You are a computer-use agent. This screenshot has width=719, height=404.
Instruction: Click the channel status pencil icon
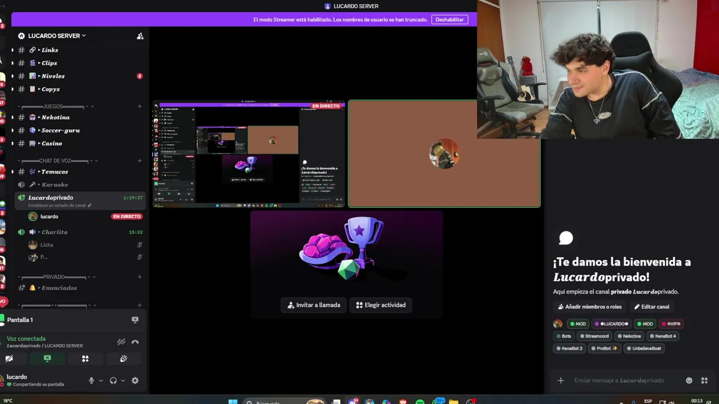click(x=89, y=205)
